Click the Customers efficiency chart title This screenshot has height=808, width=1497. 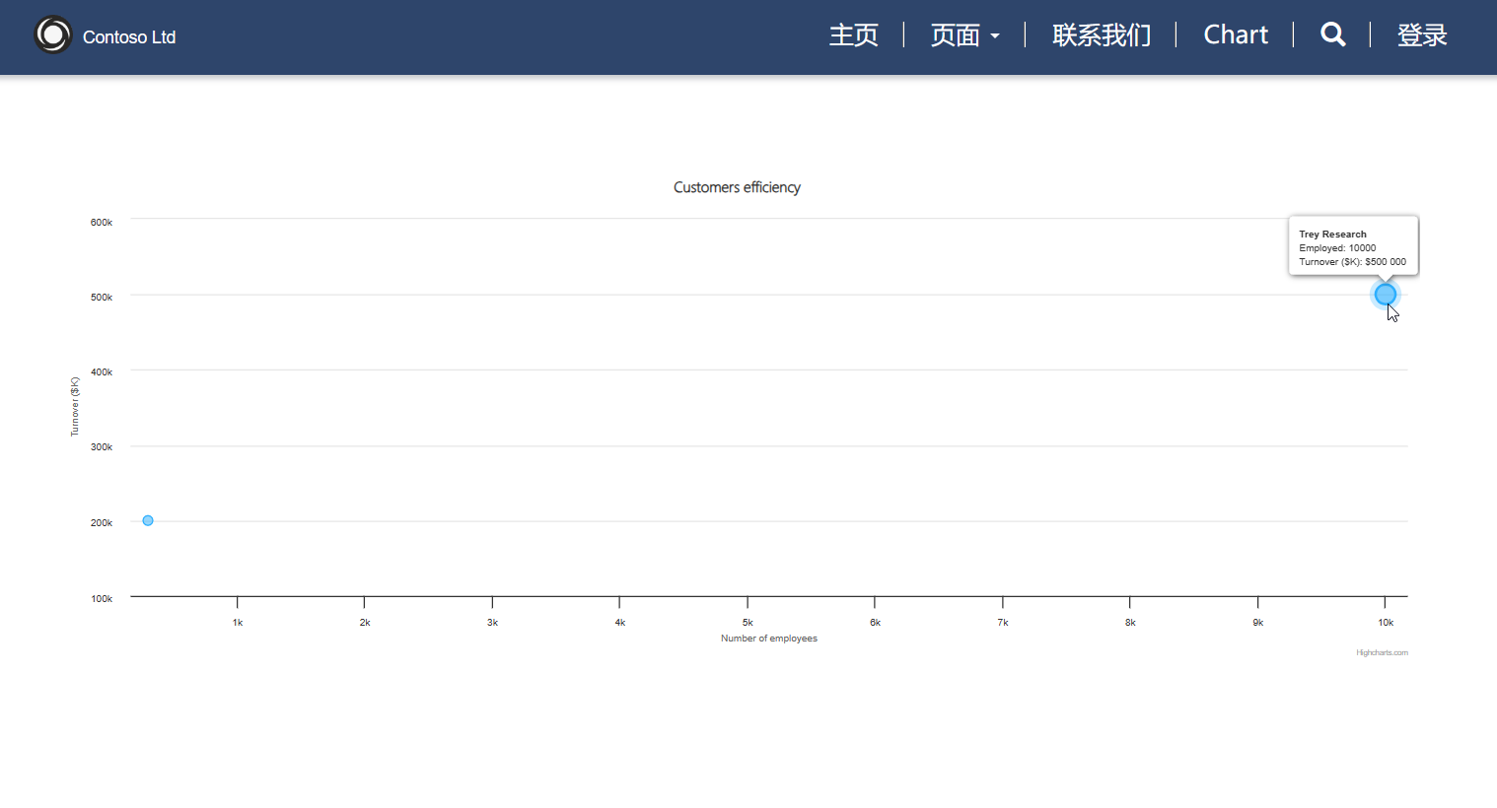(737, 187)
